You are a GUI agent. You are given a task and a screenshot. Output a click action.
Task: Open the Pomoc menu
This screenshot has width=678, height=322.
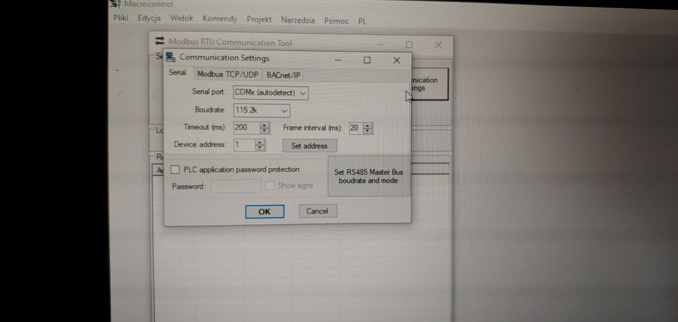click(x=337, y=20)
